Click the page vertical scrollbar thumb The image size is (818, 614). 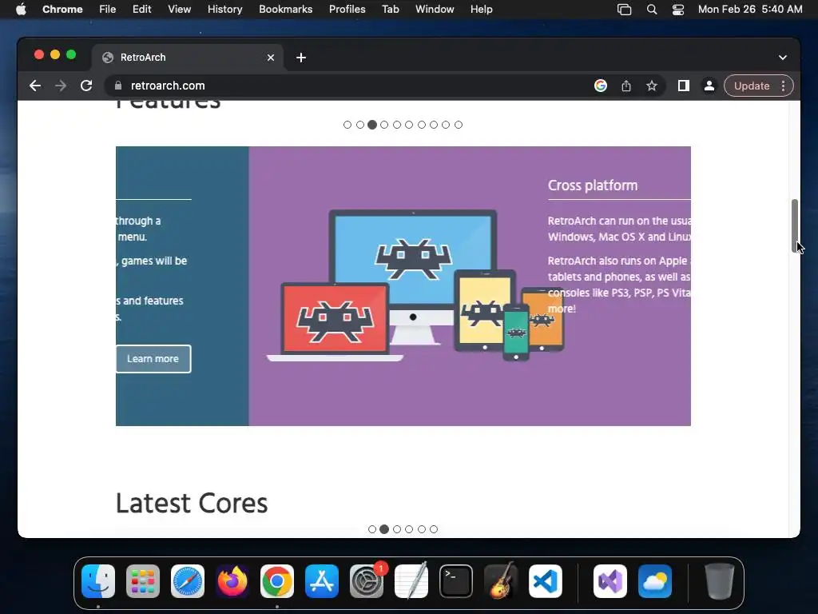[x=795, y=225]
